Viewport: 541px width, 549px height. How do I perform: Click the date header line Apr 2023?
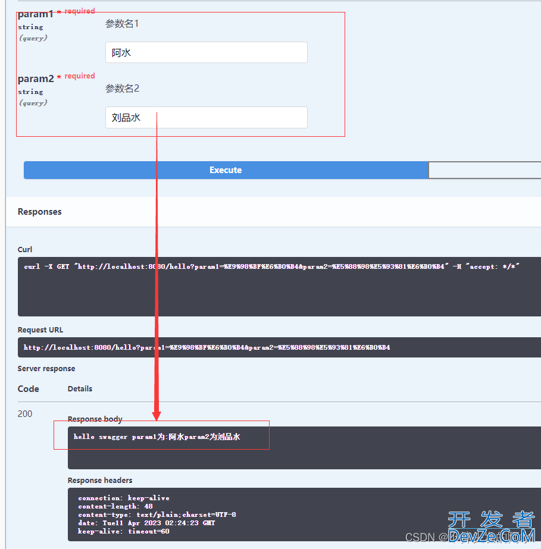point(146,523)
